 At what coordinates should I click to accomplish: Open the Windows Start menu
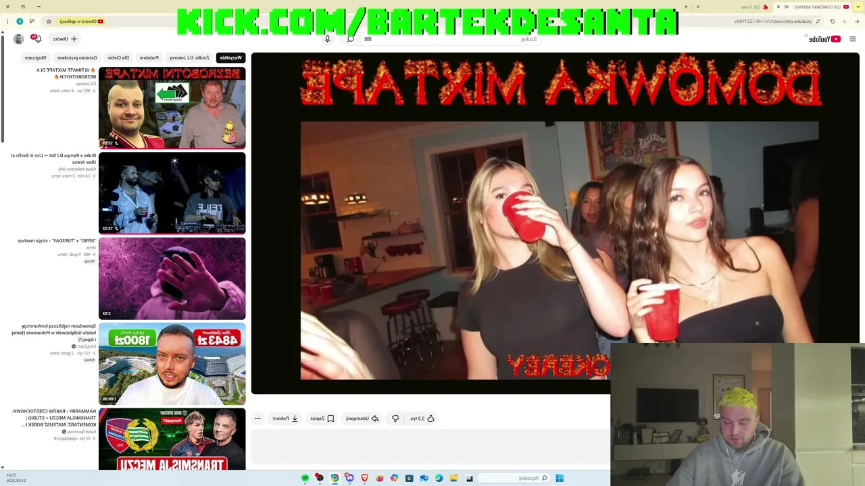pyautogui.click(x=560, y=479)
